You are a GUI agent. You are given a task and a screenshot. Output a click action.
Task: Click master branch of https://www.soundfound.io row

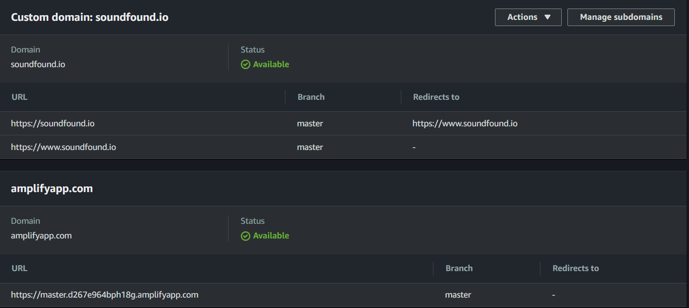coord(310,147)
